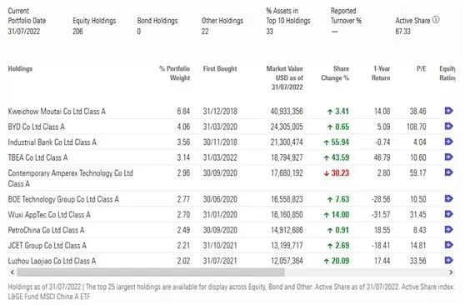Viewport: 465px width, 305px height.
Task: Open the Kweichow Moutai Co Ltd Class A link
Action: click(x=57, y=112)
